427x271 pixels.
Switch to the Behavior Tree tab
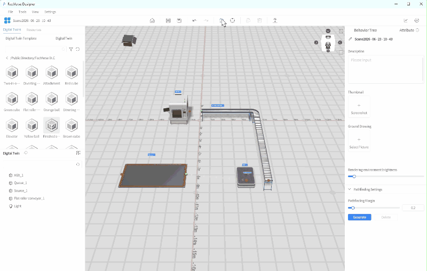tap(365, 30)
